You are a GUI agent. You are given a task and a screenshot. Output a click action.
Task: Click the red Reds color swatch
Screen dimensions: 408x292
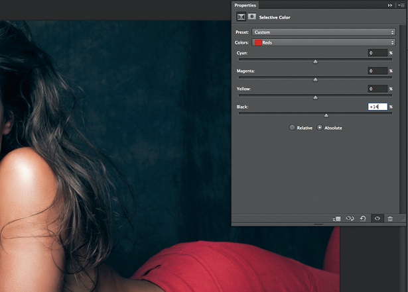pos(258,42)
